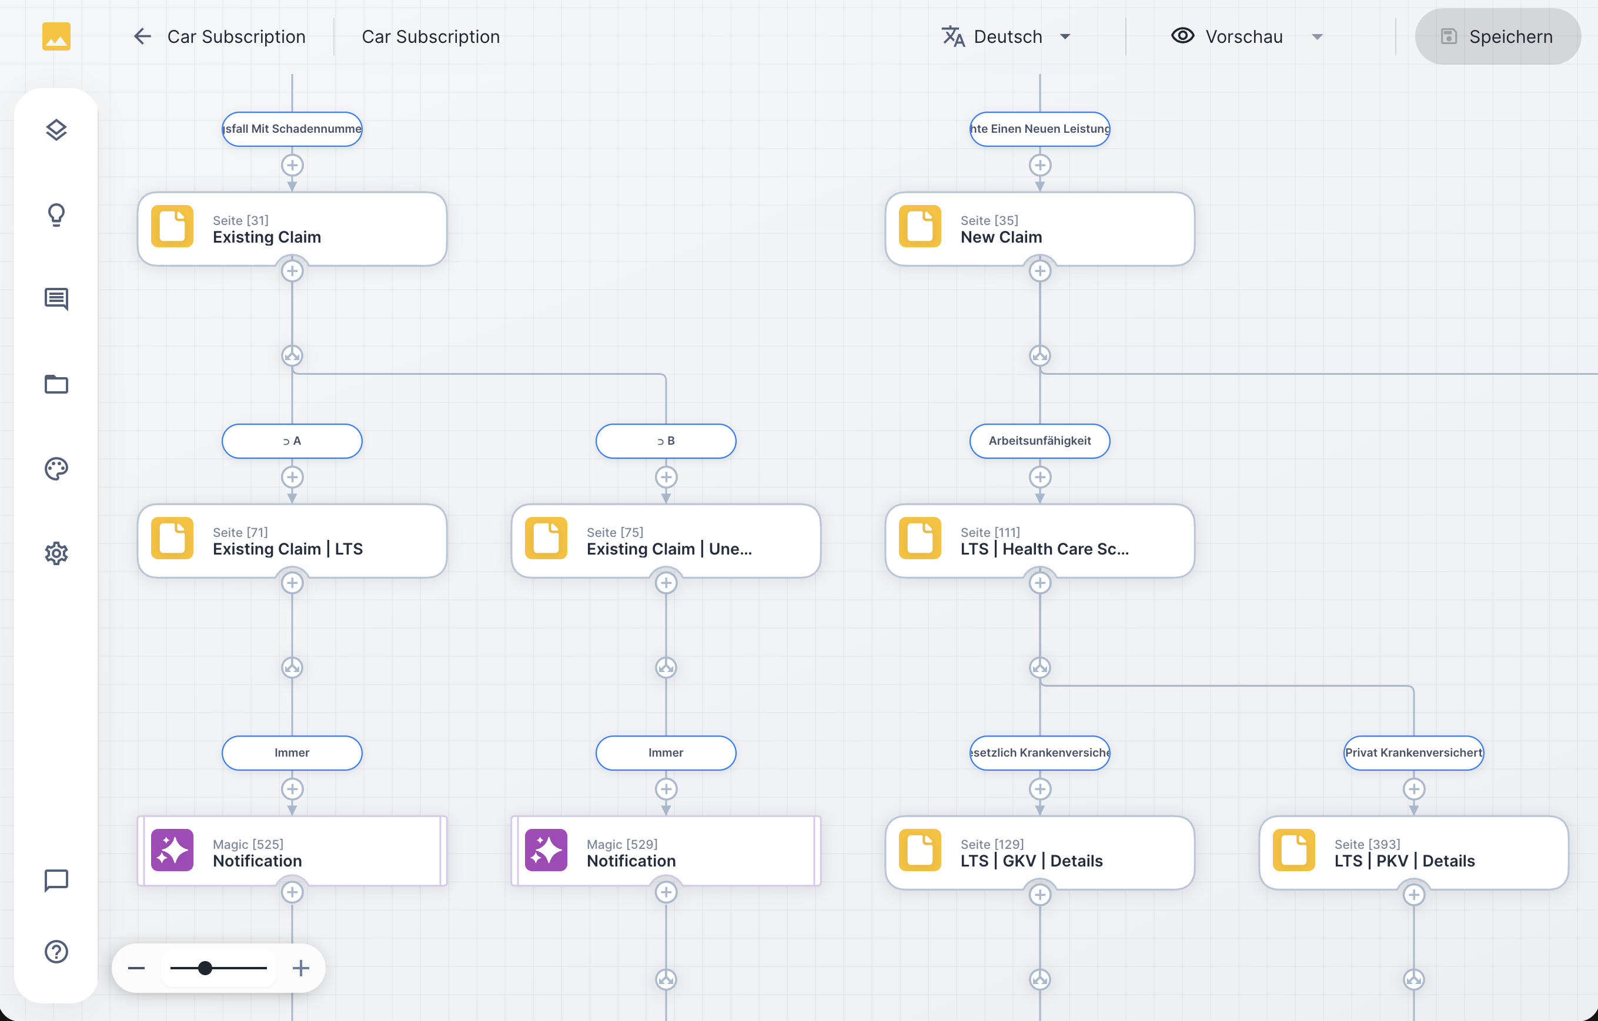Click the Gesetzlich Krankenversichert condition pill
The height and width of the screenshot is (1021, 1598).
pyautogui.click(x=1040, y=753)
